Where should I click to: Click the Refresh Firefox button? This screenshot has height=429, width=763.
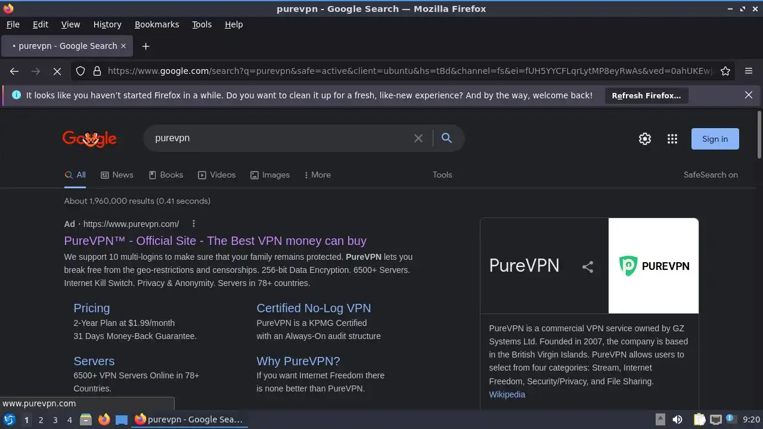coord(646,95)
